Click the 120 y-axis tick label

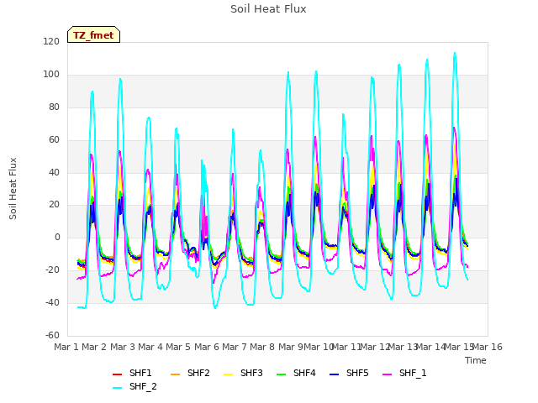[x=51, y=42]
